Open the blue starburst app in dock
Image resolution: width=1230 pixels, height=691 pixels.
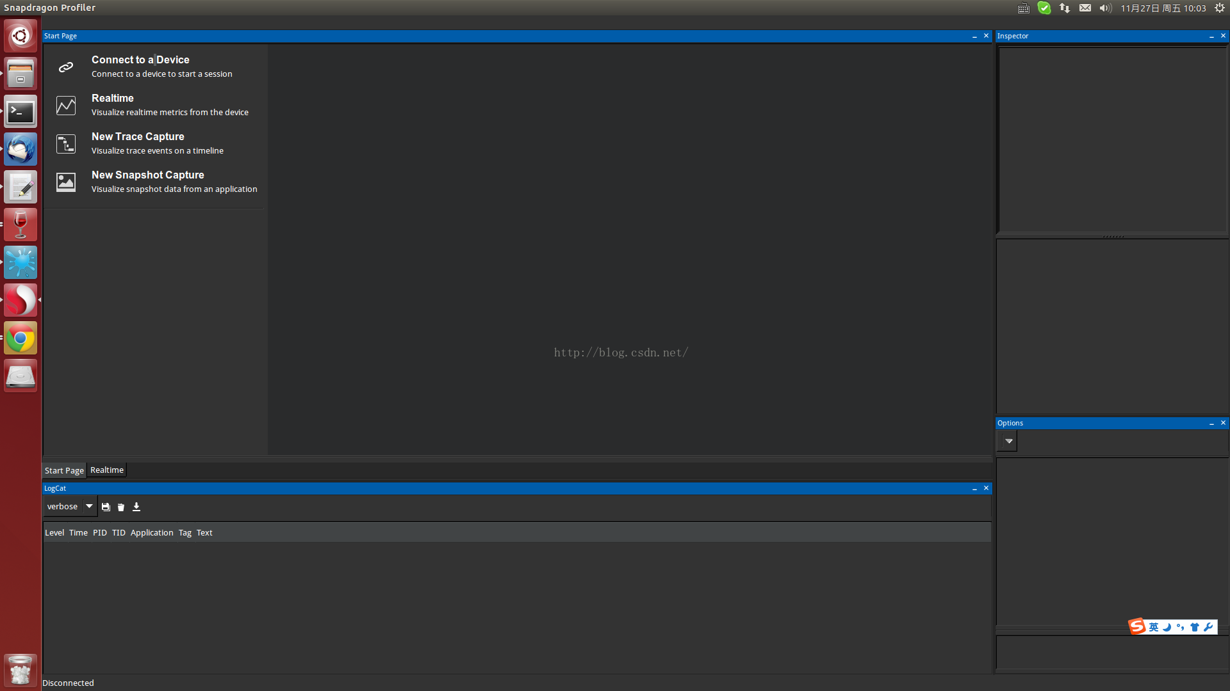[x=20, y=262]
